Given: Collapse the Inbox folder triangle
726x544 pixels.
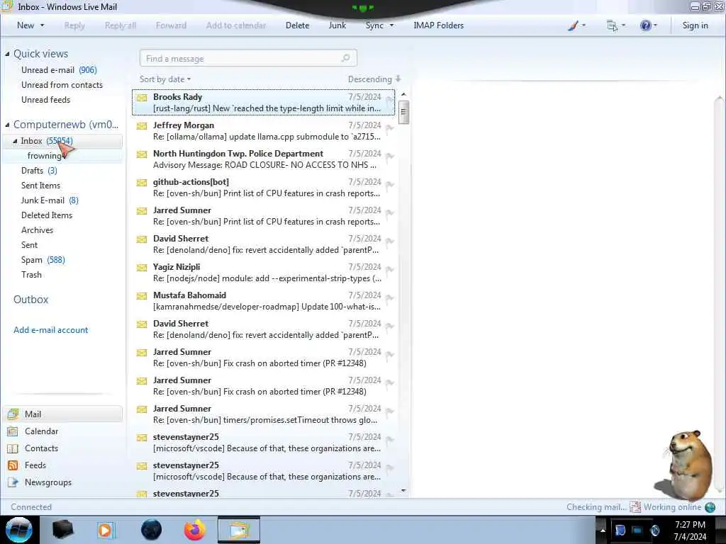Looking at the screenshot, I should [x=15, y=141].
